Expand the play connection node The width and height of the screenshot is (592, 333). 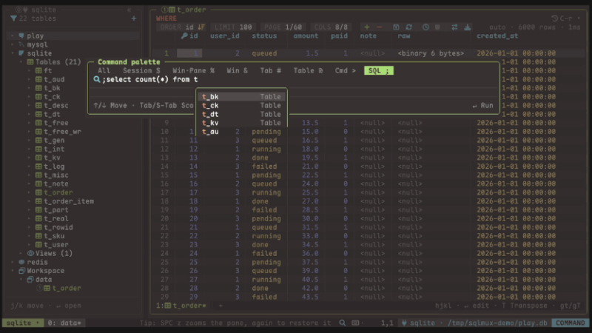tap(13, 36)
